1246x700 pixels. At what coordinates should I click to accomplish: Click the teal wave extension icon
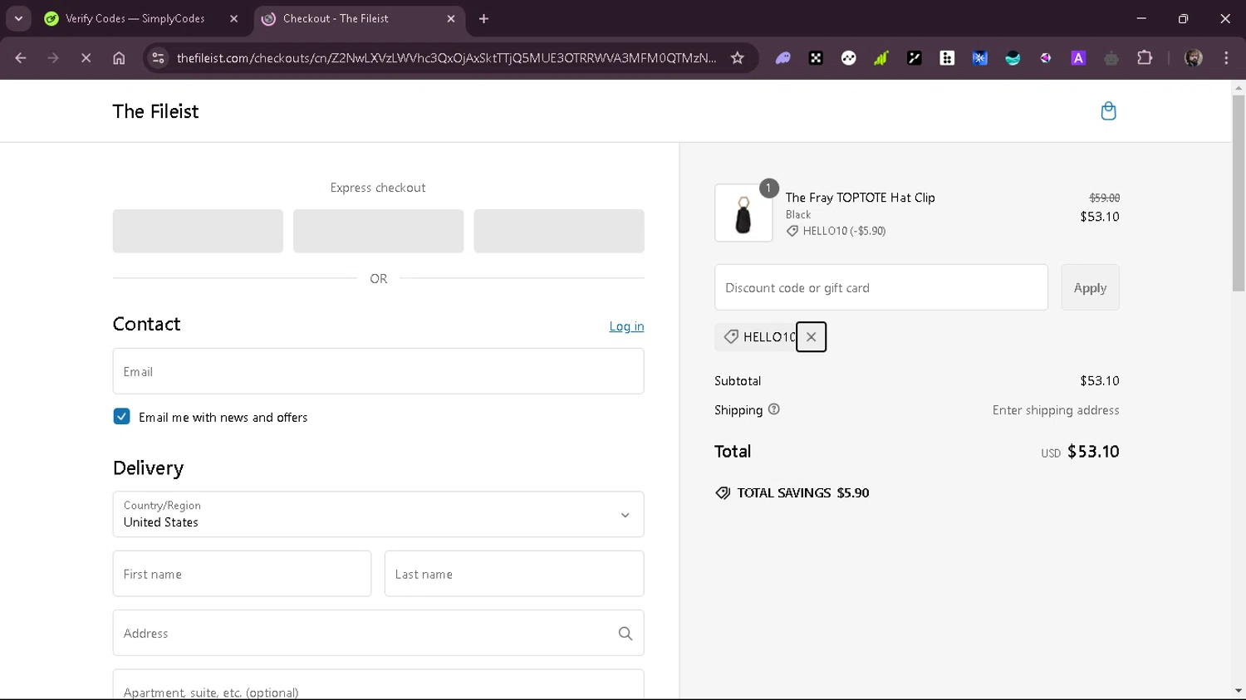pyautogui.click(x=1013, y=58)
